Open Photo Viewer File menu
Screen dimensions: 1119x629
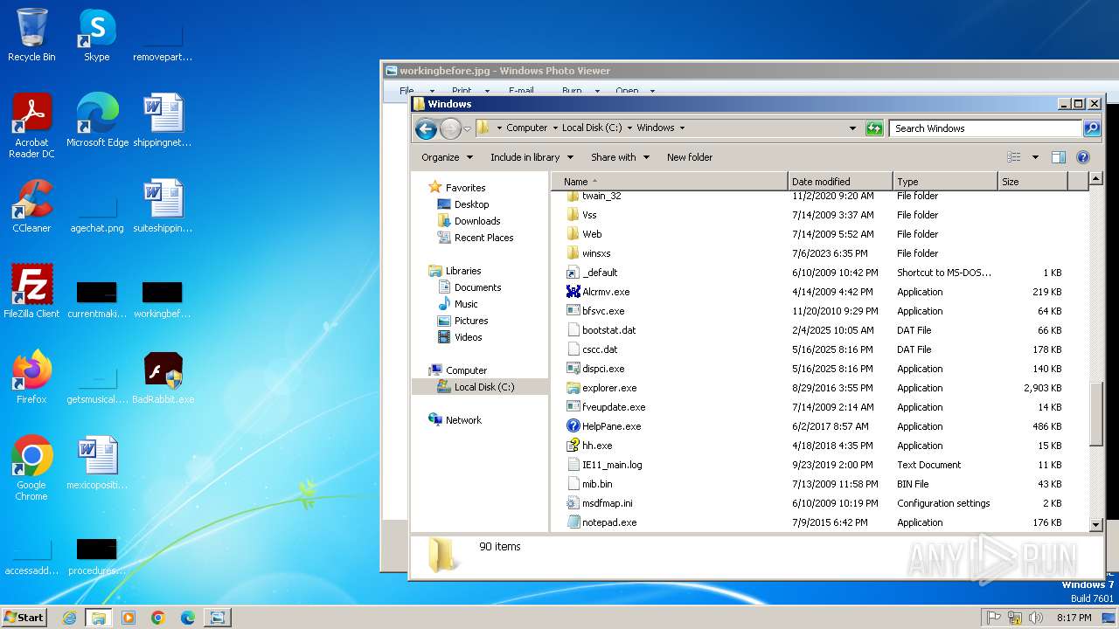tap(407, 90)
